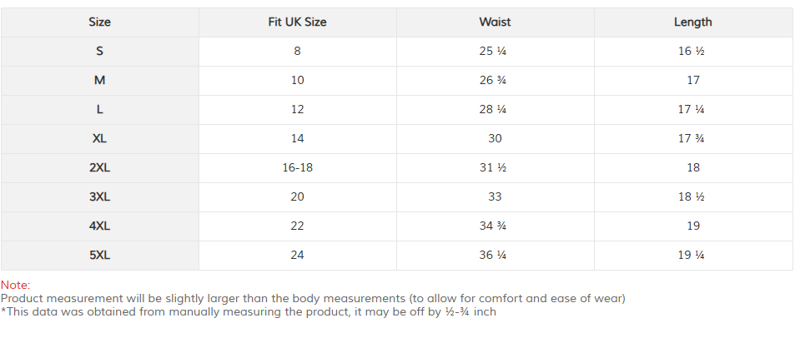The width and height of the screenshot is (795, 338).
Task: Click the UK size 24 cell
Action: 298,256
